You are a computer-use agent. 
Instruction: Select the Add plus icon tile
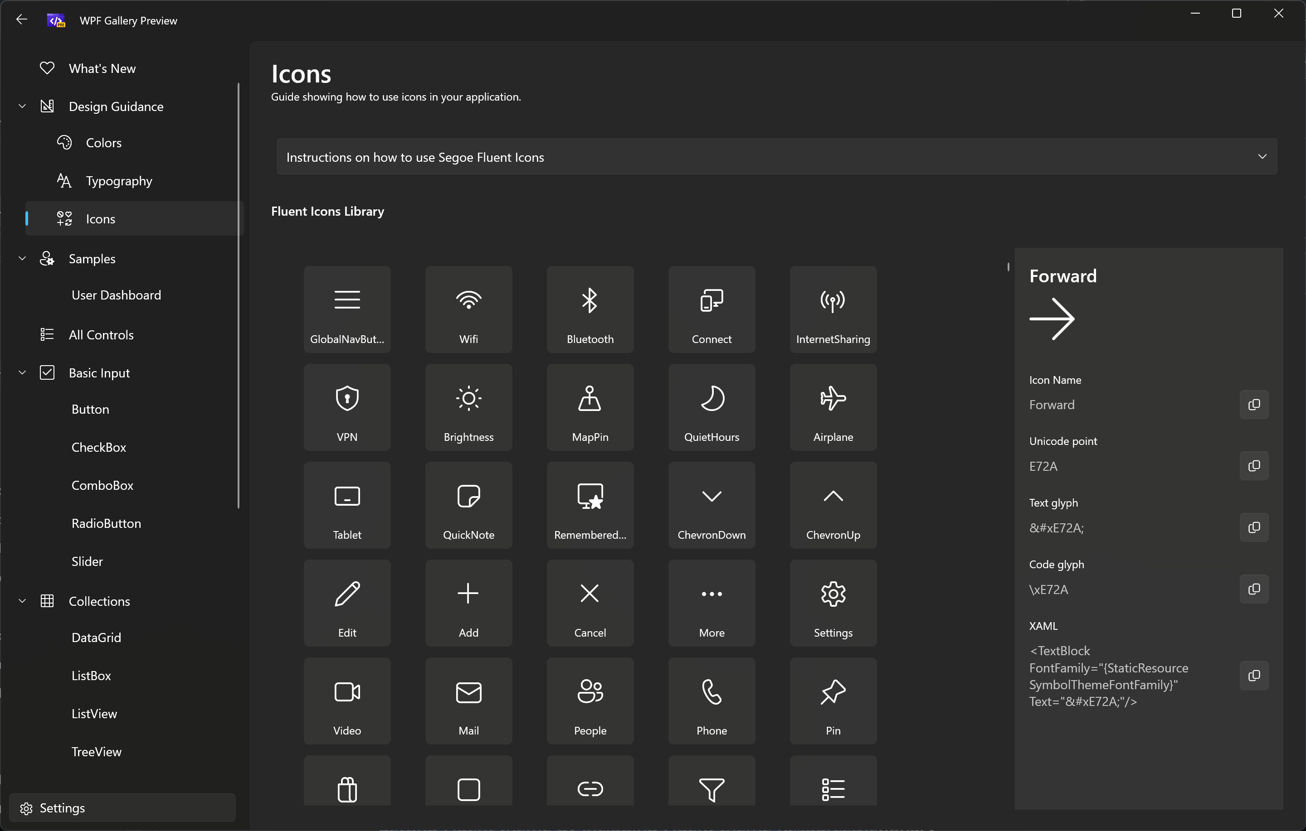[468, 603]
